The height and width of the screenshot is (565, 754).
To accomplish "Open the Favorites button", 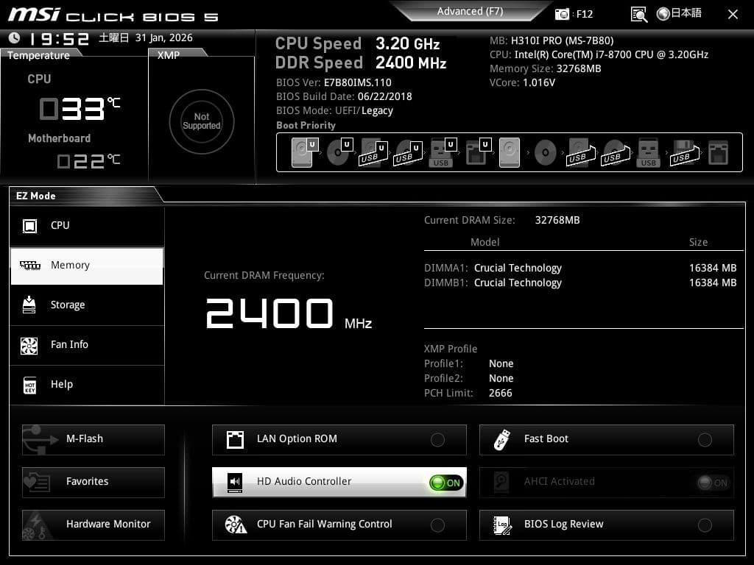I will 94,482.
